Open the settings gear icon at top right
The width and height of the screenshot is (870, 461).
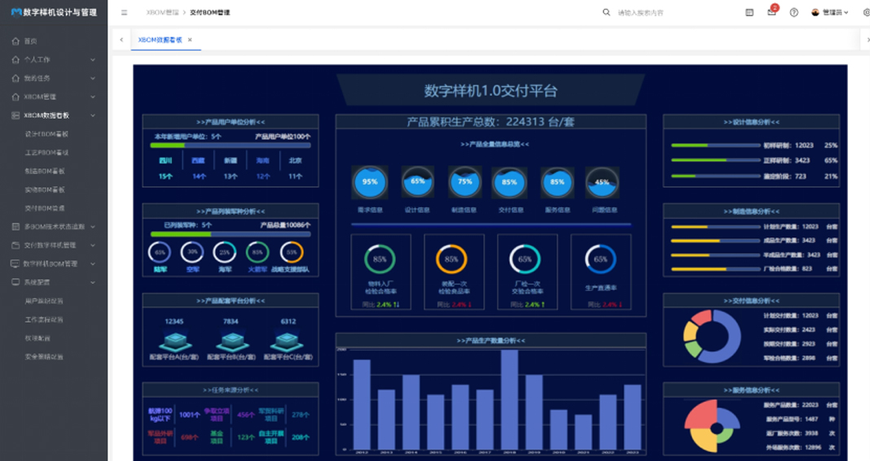coord(865,13)
